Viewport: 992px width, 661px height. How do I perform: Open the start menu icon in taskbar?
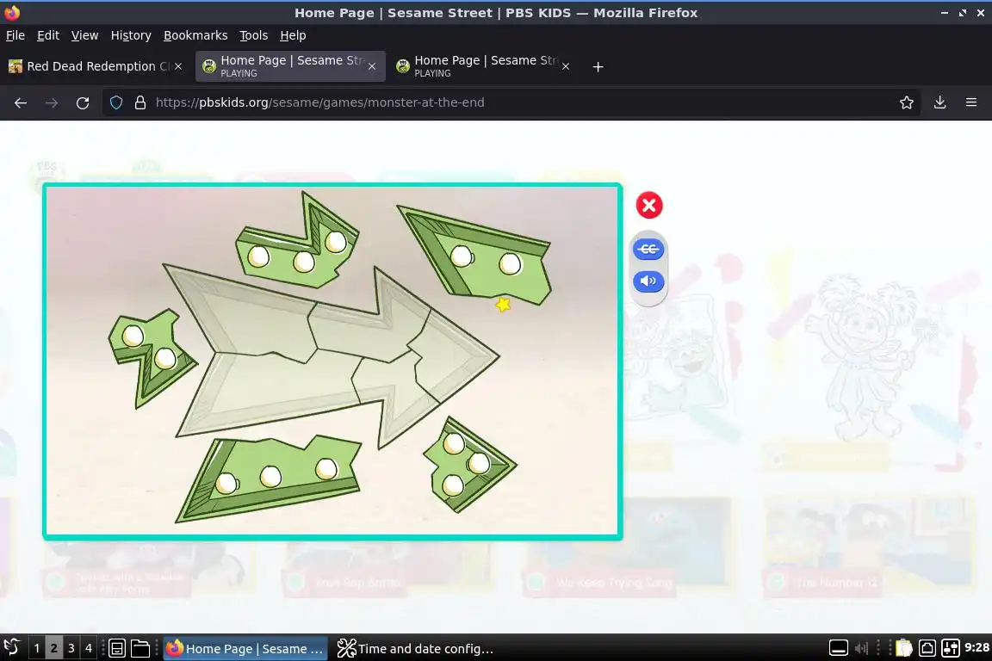11,648
